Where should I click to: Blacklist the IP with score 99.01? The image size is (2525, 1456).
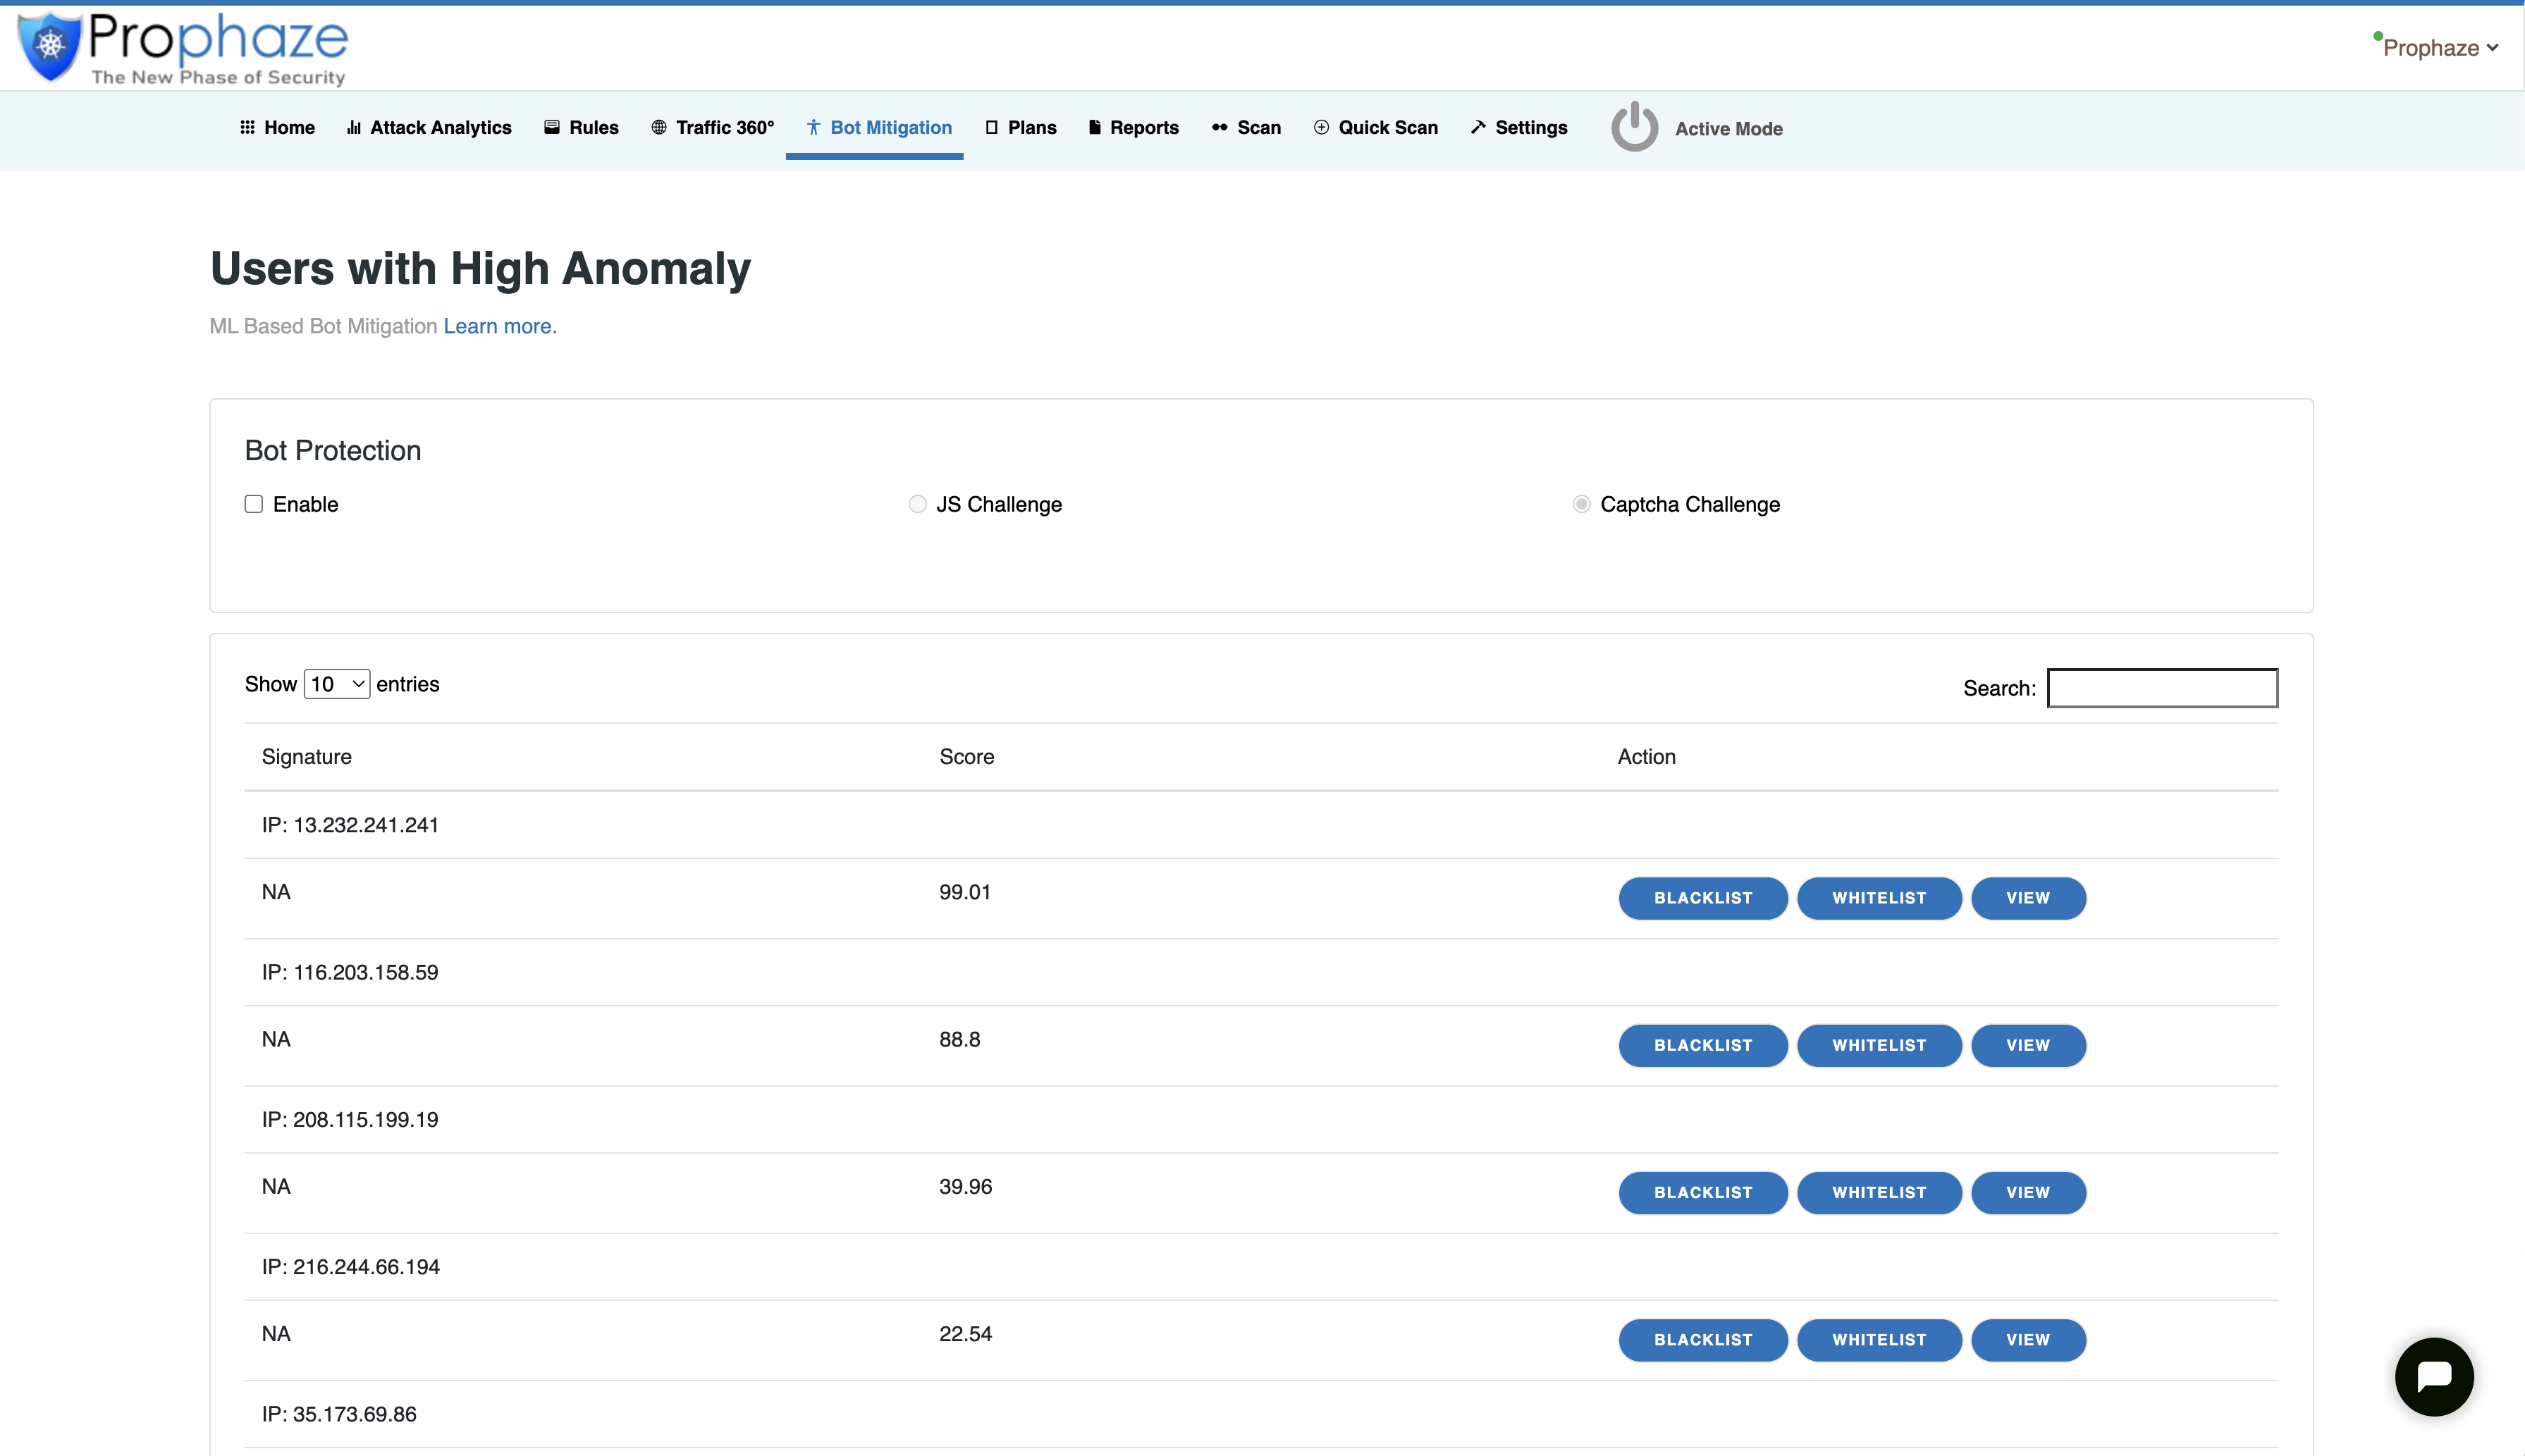(1702, 898)
